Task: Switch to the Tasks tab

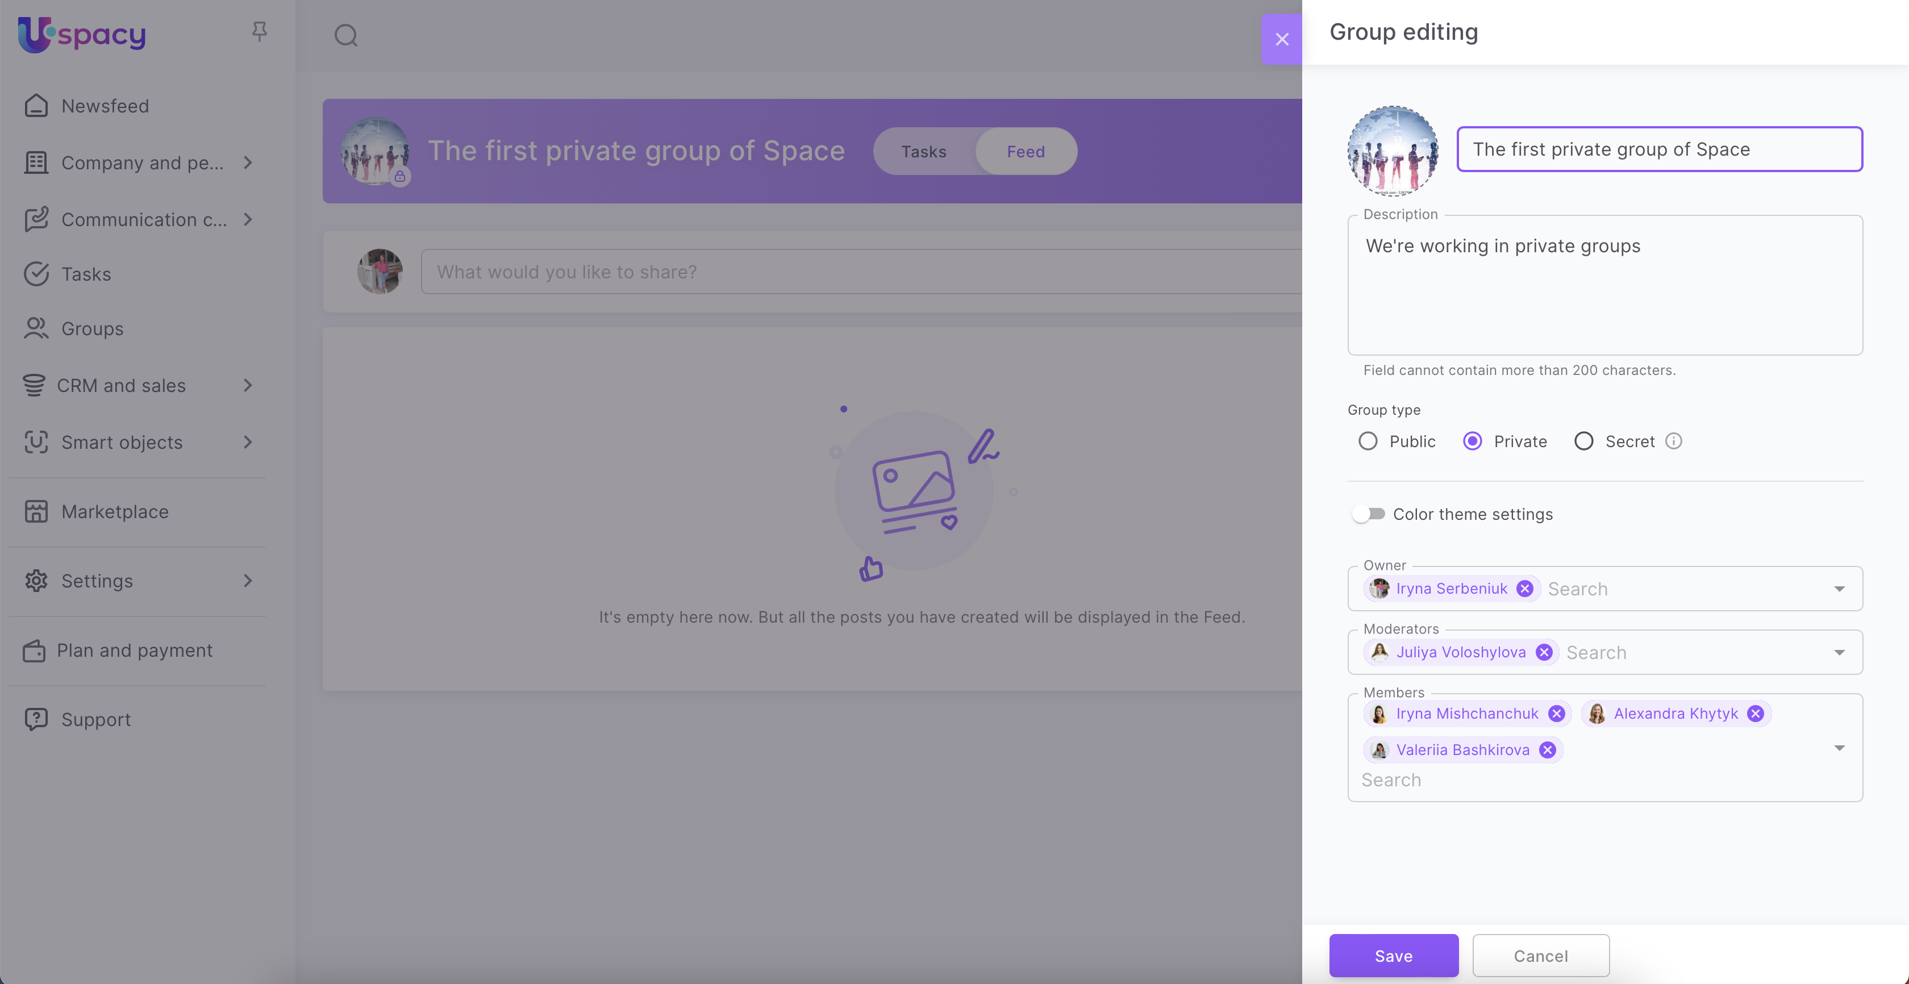Action: 923,152
